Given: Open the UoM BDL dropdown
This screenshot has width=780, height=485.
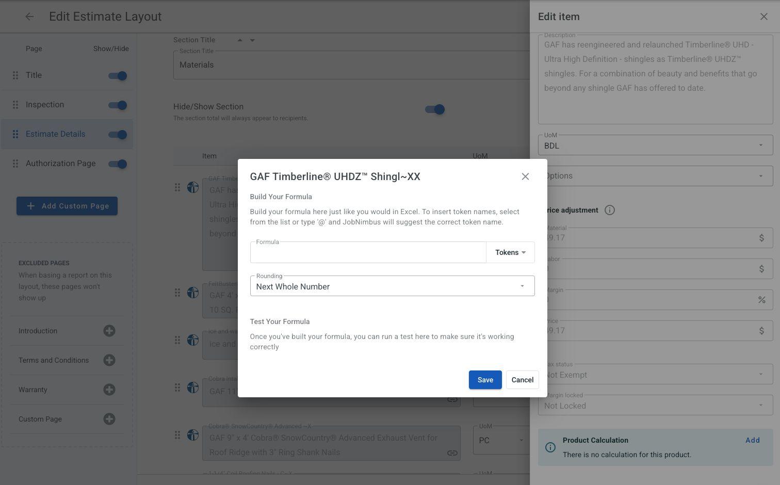Looking at the screenshot, I should pyautogui.click(x=655, y=145).
